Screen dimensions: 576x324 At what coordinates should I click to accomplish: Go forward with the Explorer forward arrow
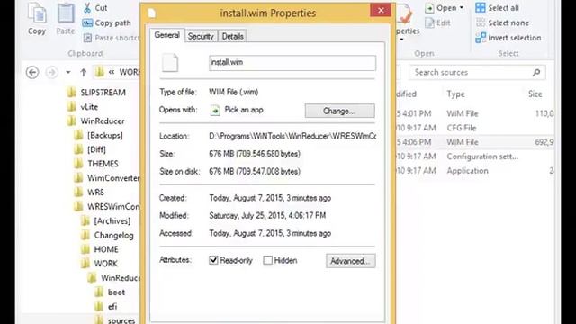coord(52,72)
